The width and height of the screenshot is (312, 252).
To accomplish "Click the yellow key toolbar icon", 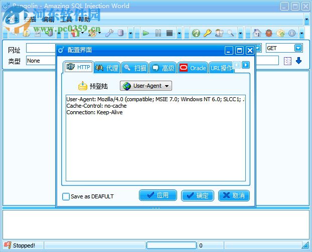I will [x=207, y=33].
